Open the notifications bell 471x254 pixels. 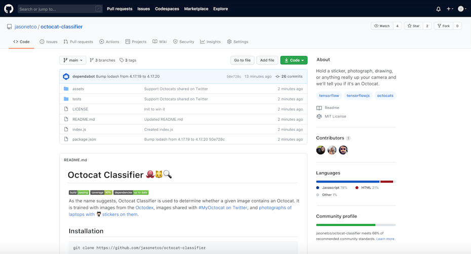pyautogui.click(x=438, y=9)
